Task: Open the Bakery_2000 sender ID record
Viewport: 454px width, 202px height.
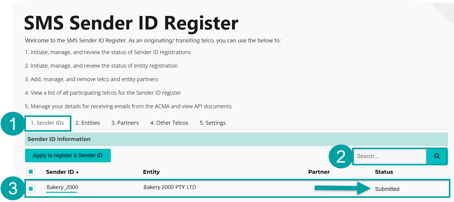Action: click(61, 187)
